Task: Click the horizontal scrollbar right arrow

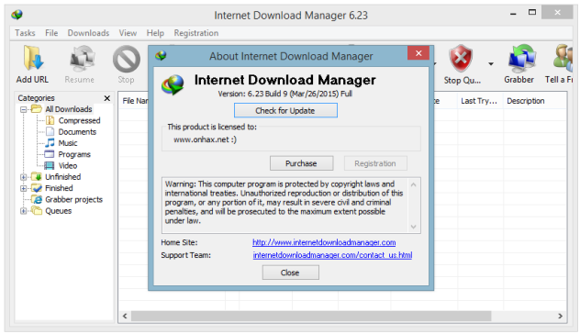Action: pos(560,316)
